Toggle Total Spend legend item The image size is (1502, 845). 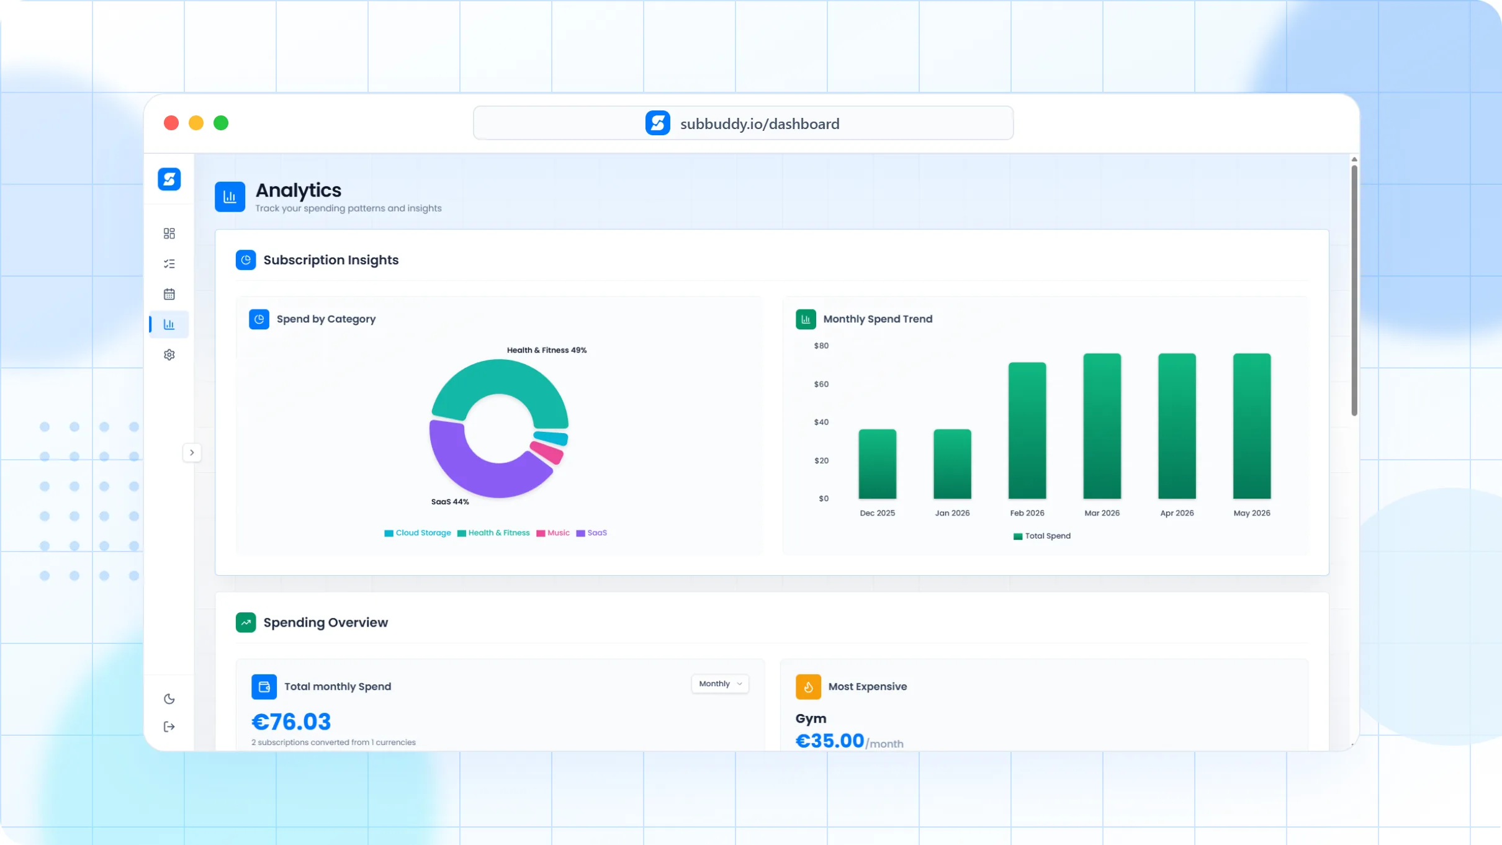point(1041,536)
